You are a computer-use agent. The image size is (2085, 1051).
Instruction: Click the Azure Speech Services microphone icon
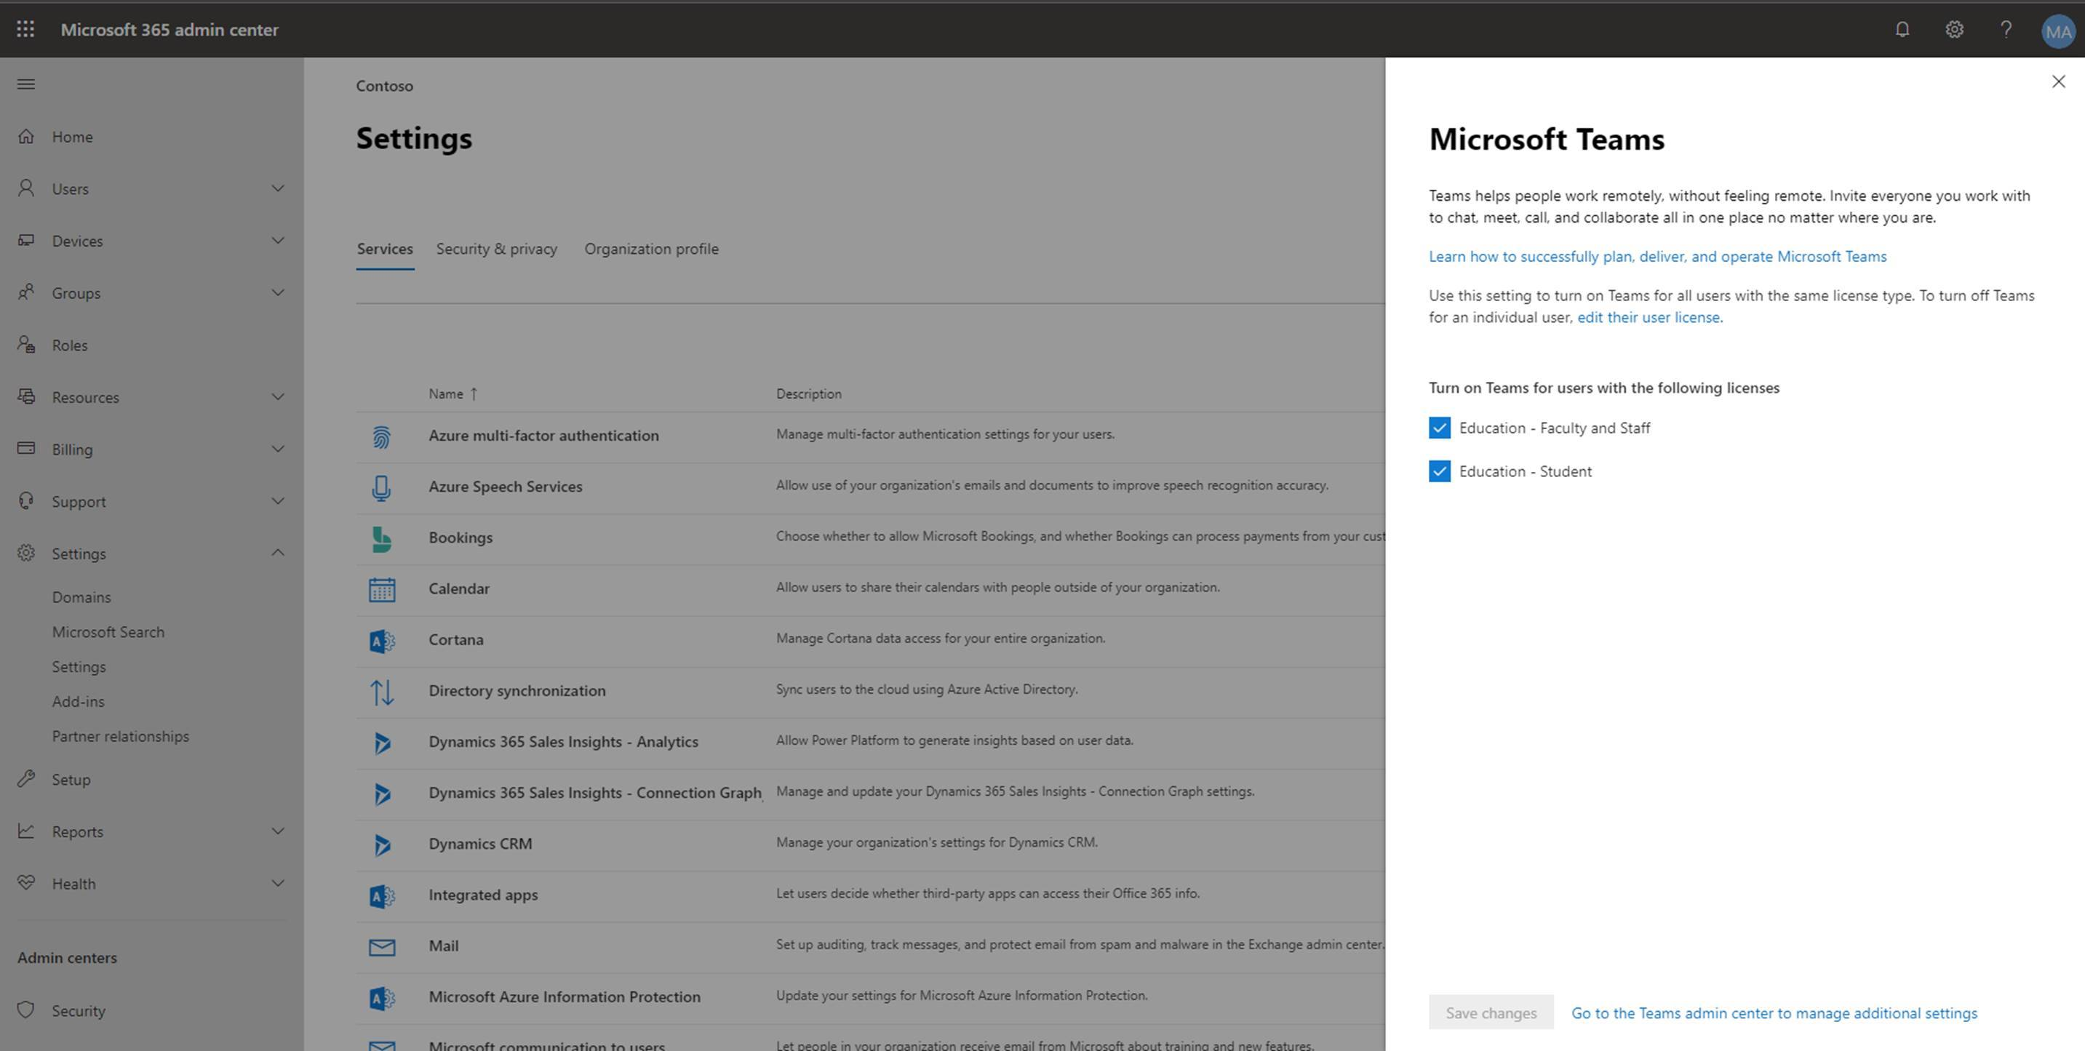382,485
